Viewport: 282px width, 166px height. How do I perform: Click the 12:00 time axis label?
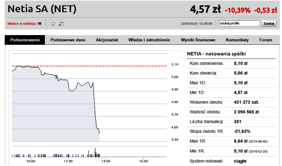click(68, 161)
